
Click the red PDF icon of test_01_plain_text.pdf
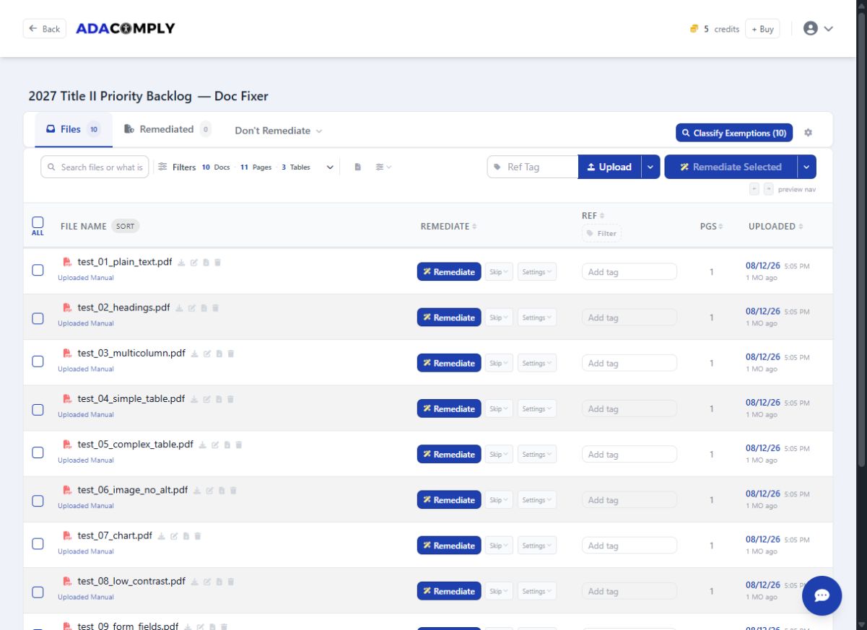[x=67, y=262]
